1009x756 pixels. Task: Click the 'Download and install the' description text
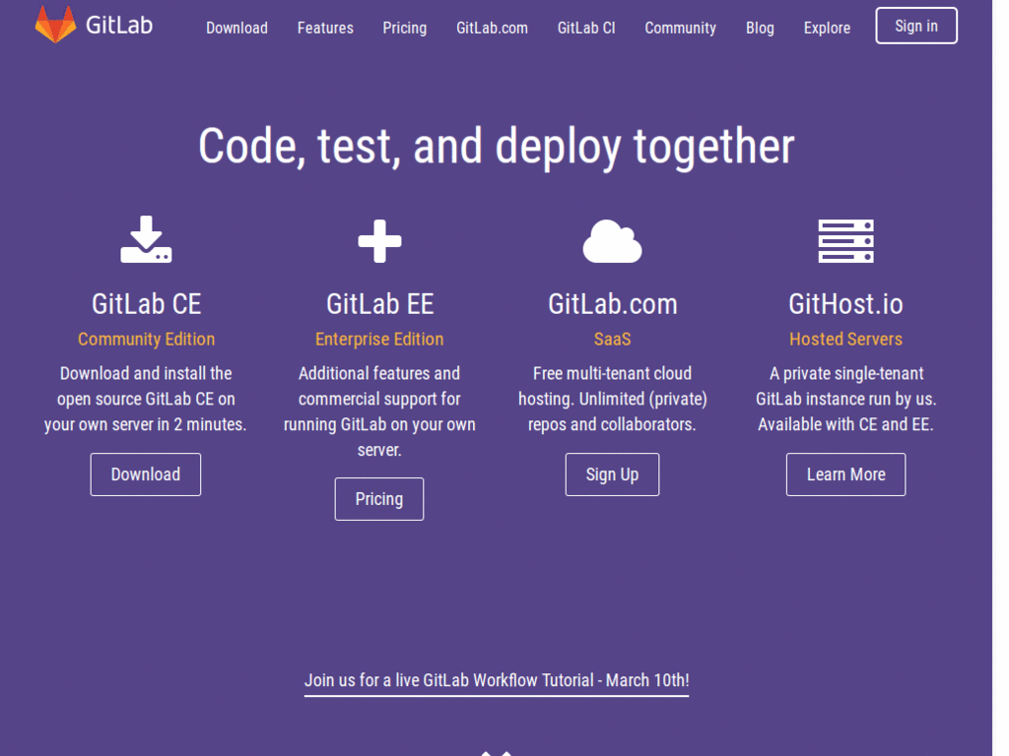146,399
